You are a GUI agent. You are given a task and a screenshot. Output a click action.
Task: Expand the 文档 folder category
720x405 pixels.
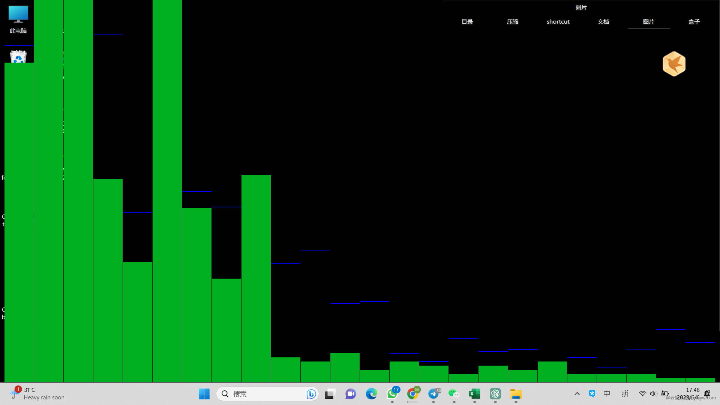[x=603, y=21]
